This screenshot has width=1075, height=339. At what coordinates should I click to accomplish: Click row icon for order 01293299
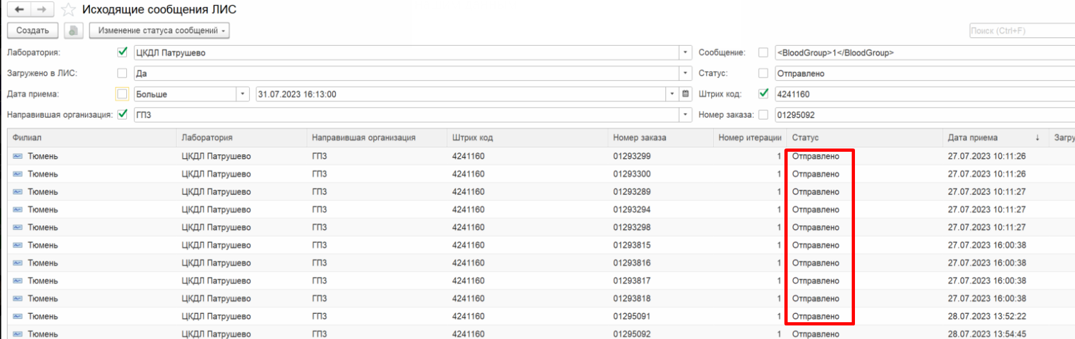[x=17, y=156]
